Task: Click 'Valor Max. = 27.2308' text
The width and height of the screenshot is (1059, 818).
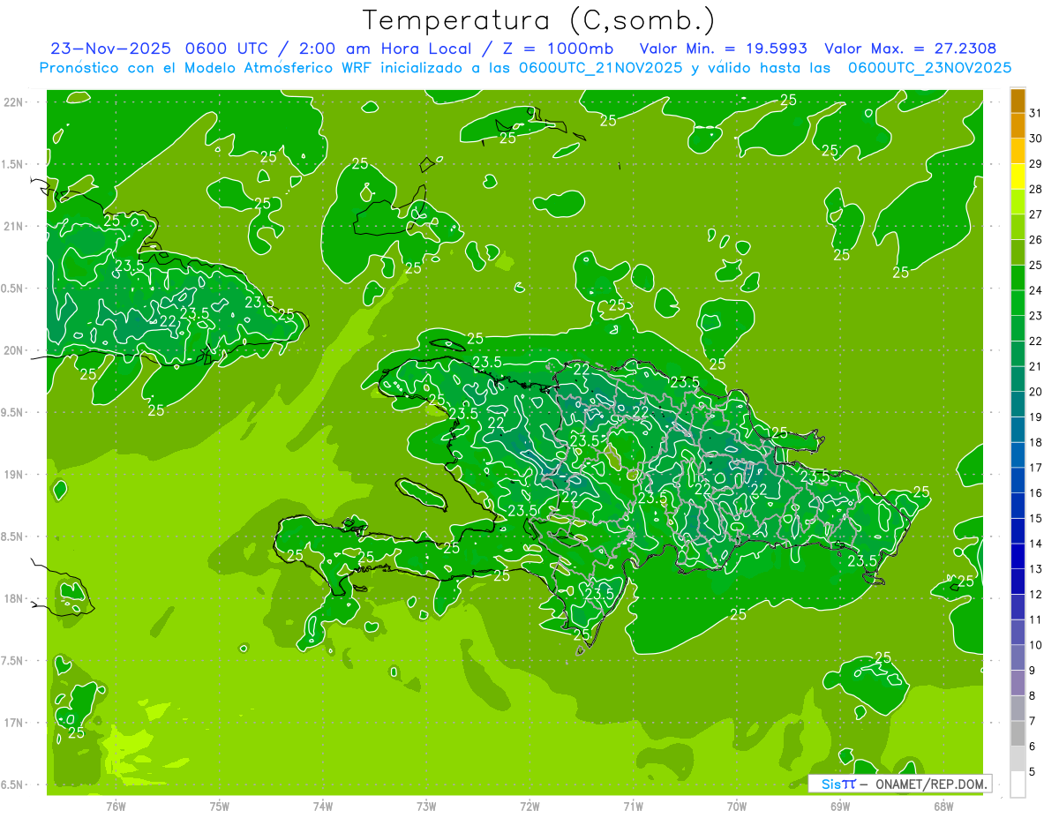Action: (x=911, y=49)
